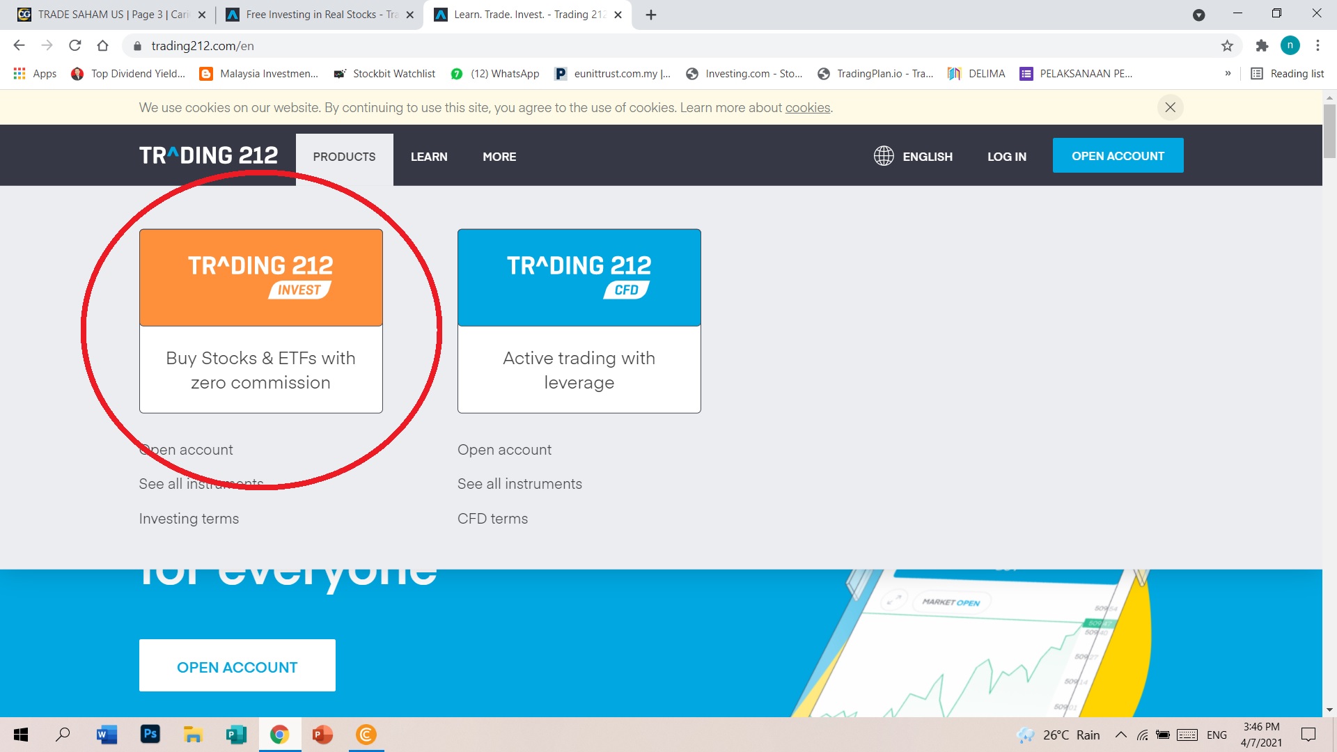Switch to the Free Investing in Real Stocks tab
This screenshot has height=752, width=1337.
click(320, 15)
